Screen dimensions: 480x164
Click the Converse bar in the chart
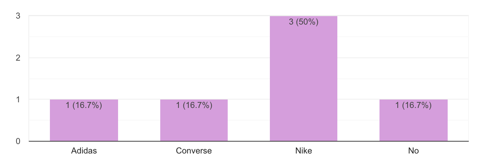(194, 120)
